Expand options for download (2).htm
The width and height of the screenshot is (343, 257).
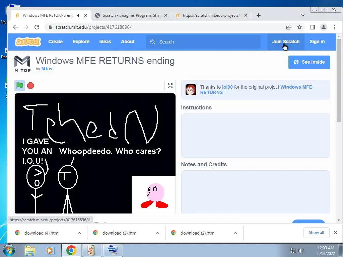point(235,233)
